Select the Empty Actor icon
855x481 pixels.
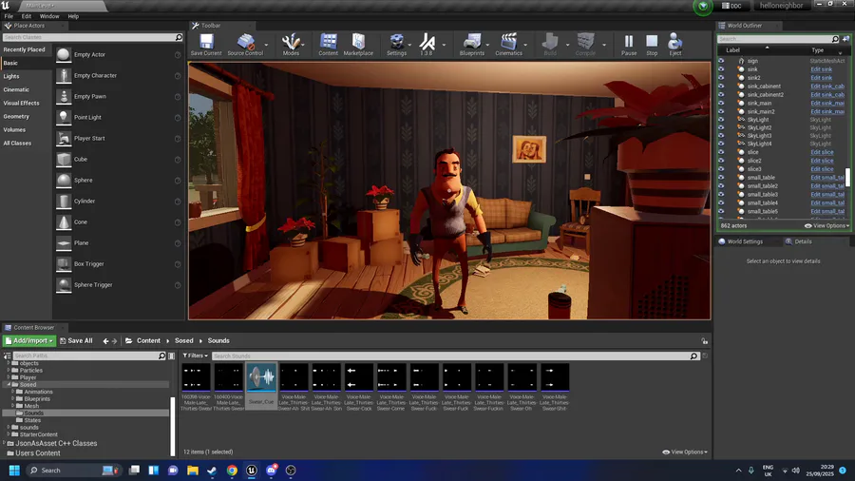[x=64, y=54]
